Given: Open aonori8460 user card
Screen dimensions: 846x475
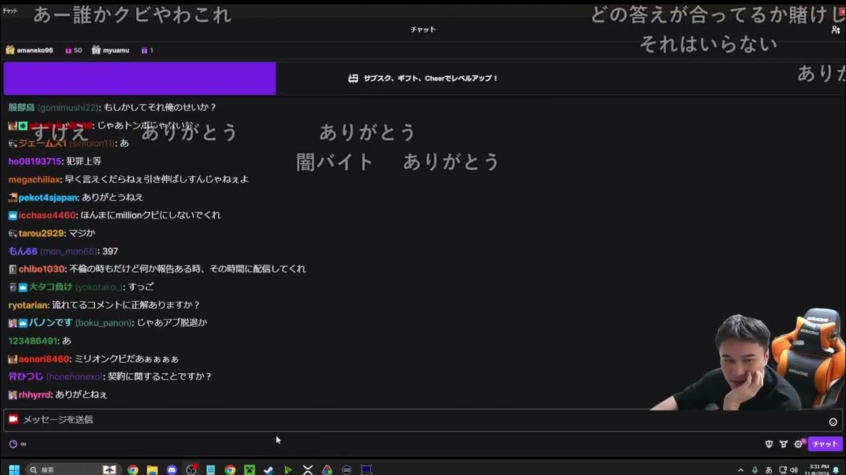Looking at the screenshot, I should coord(44,359).
